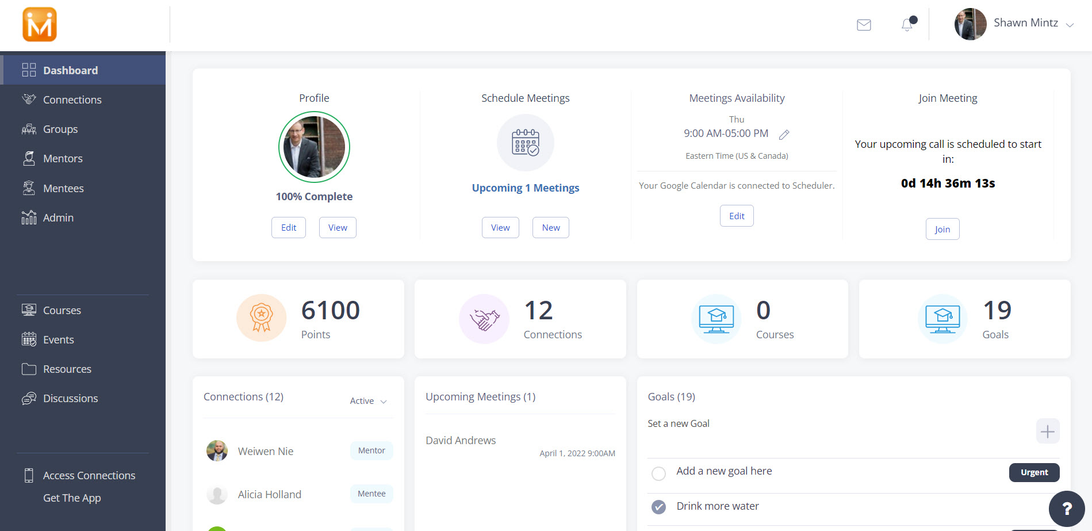Click the help question mark icon

[x=1067, y=509]
